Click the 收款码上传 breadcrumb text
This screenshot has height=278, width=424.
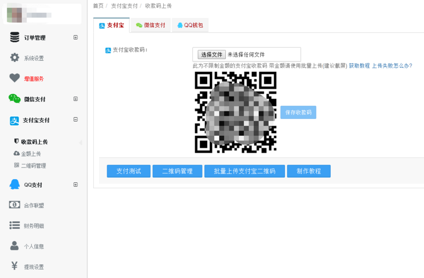pos(158,6)
